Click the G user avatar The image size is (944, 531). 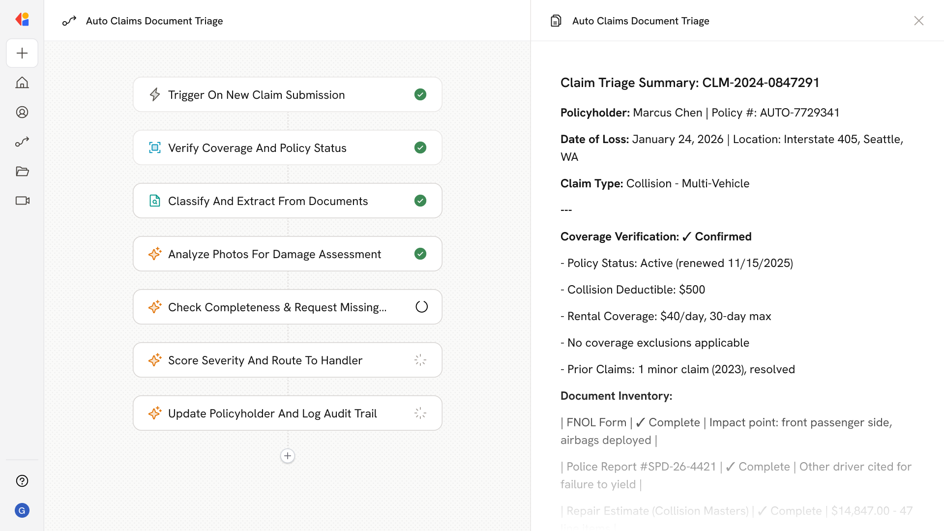(22, 510)
